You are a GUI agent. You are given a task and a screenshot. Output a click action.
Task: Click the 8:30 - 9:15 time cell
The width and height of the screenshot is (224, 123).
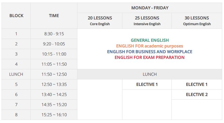pos(54,34)
